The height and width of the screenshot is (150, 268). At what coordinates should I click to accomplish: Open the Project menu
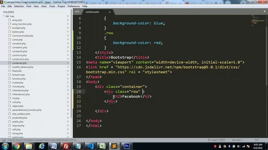[x=61, y=6]
